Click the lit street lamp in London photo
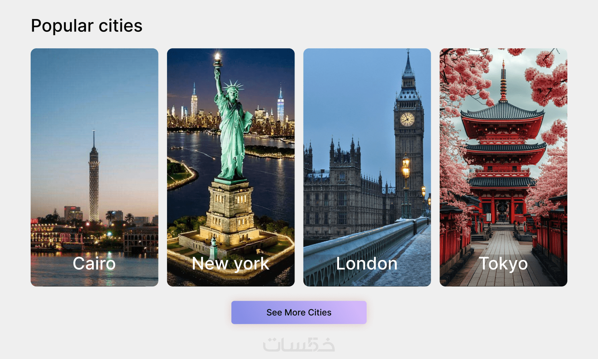Screen dimensions: 598x359 point(406,167)
